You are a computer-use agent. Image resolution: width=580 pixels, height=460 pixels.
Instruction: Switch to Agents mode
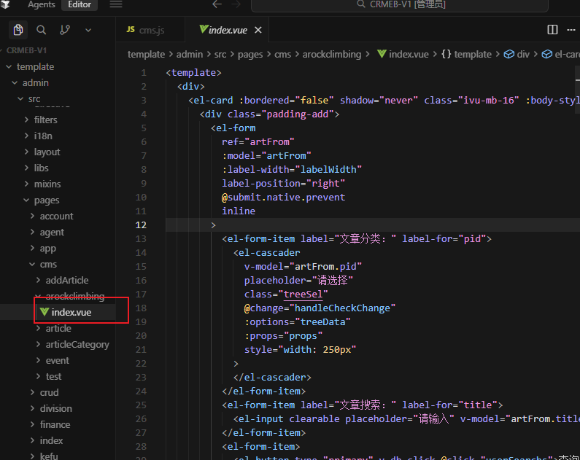[41, 4]
